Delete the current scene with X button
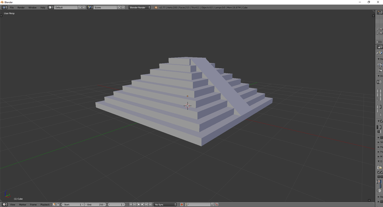The image size is (383, 207). coord(123,8)
